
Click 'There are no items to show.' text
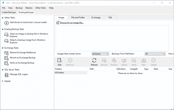point(130,73)
